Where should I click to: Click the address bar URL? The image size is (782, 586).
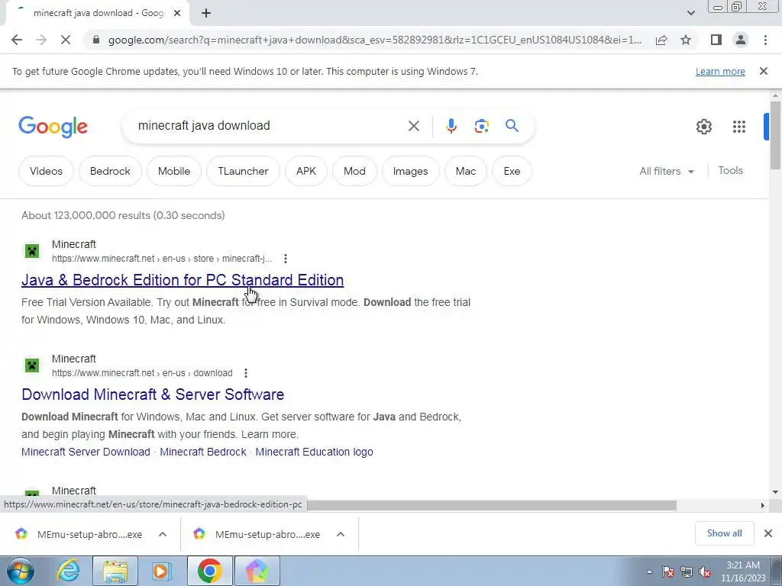(x=375, y=40)
